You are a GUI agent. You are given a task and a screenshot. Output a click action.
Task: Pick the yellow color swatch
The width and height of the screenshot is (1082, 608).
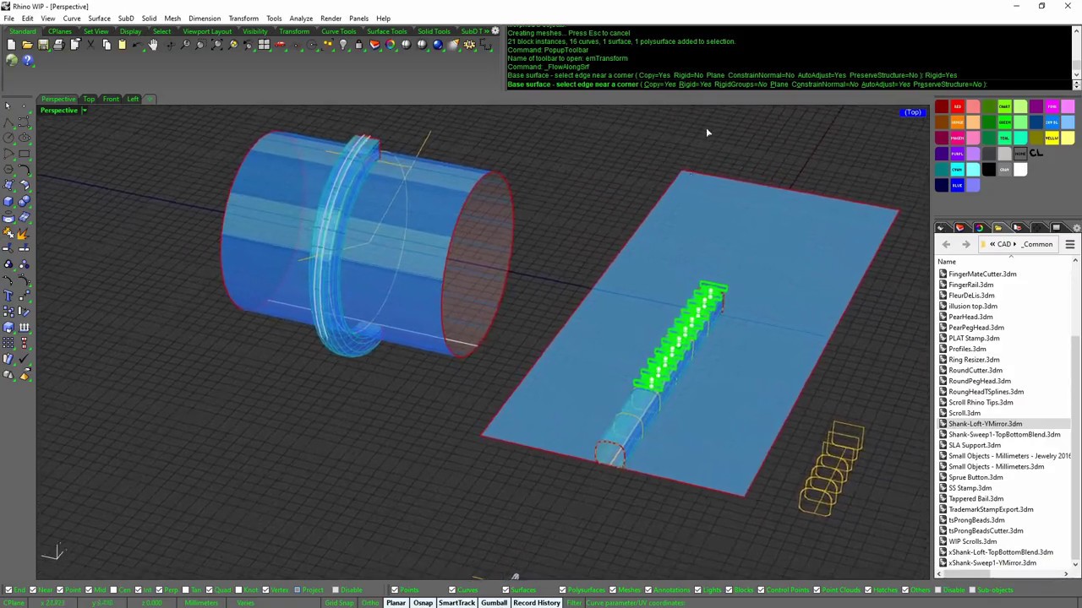[x=1052, y=138]
